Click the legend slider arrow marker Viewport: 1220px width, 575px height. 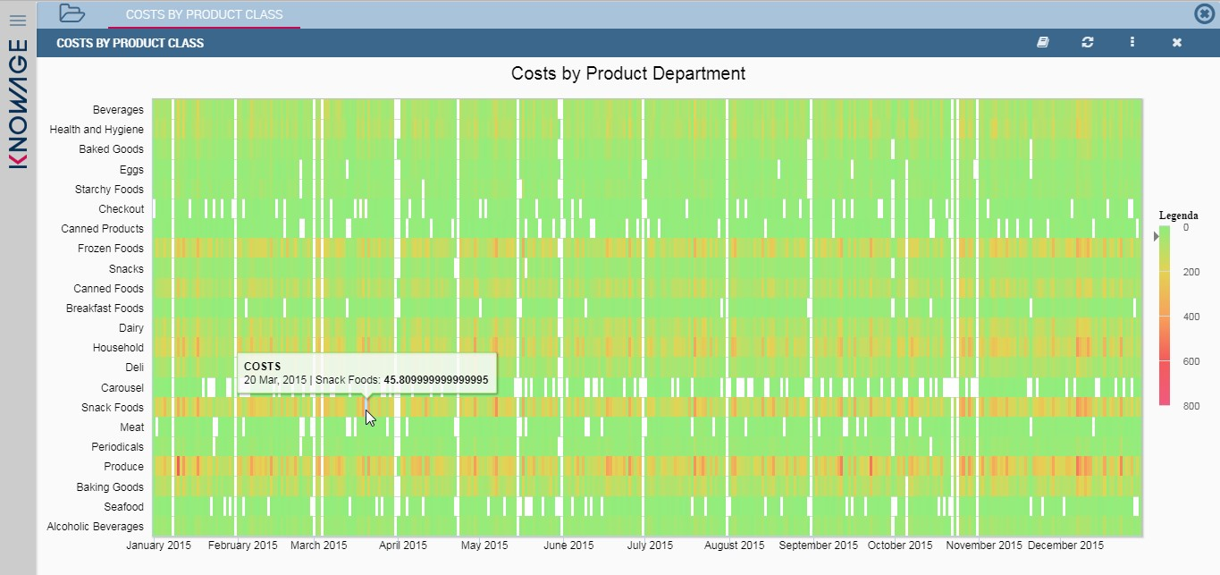pos(1156,236)
